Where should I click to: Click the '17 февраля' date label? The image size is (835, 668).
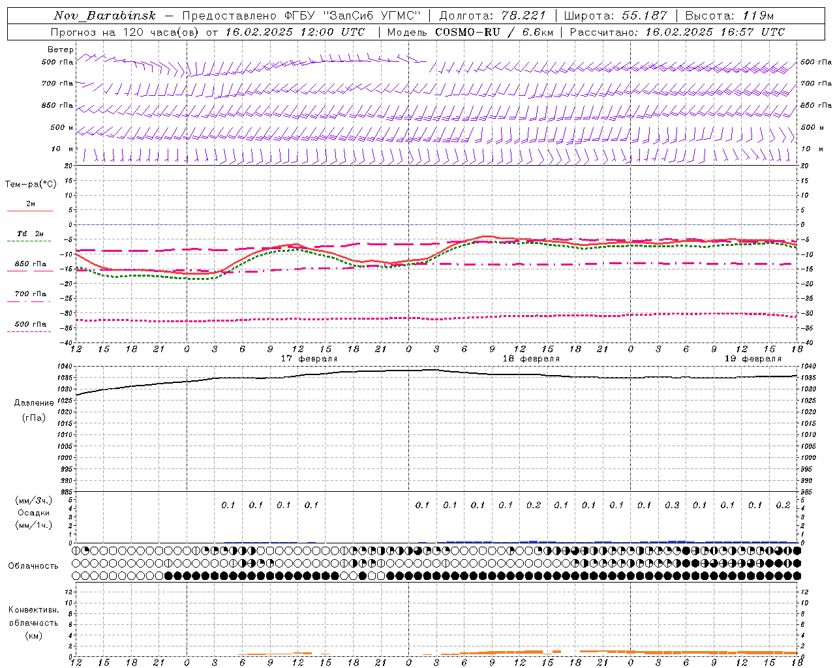309,359
